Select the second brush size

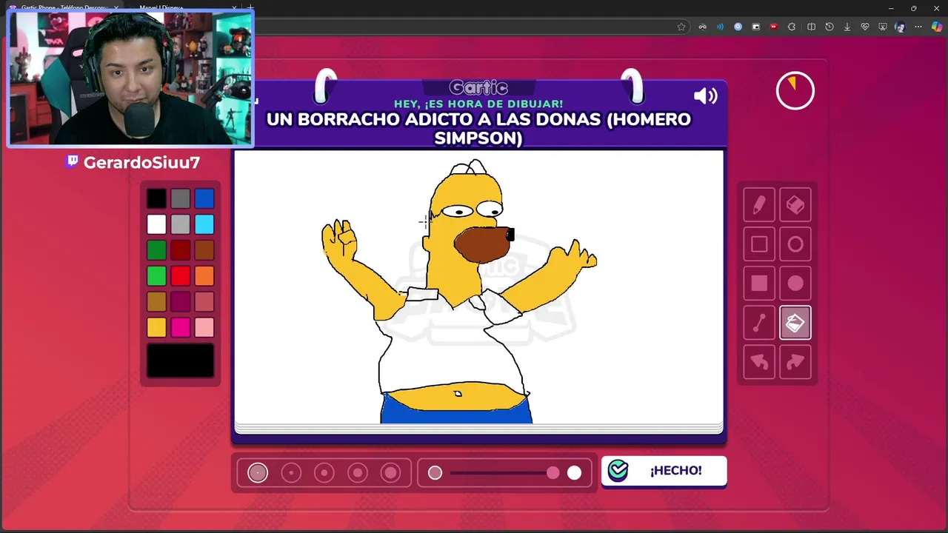(x=291, y=473)
